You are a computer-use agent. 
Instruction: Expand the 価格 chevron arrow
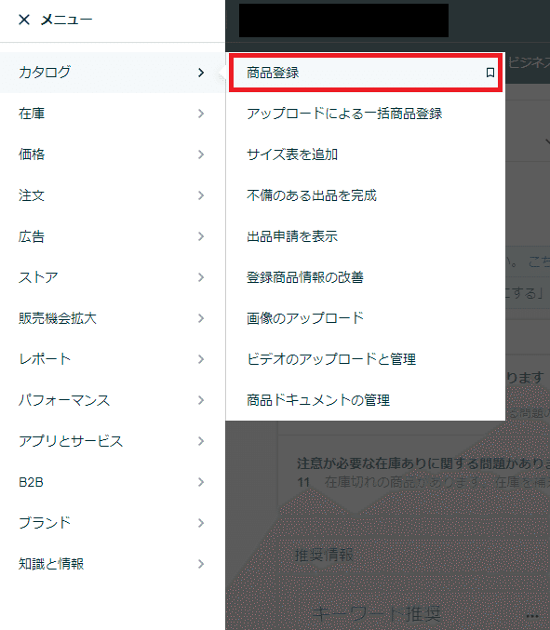click(201, 154)
